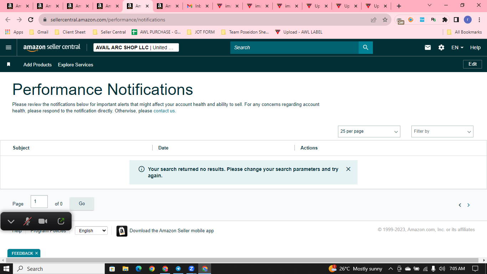
Task: Click the share page icon in the address bar
Action: pos(374,20)
